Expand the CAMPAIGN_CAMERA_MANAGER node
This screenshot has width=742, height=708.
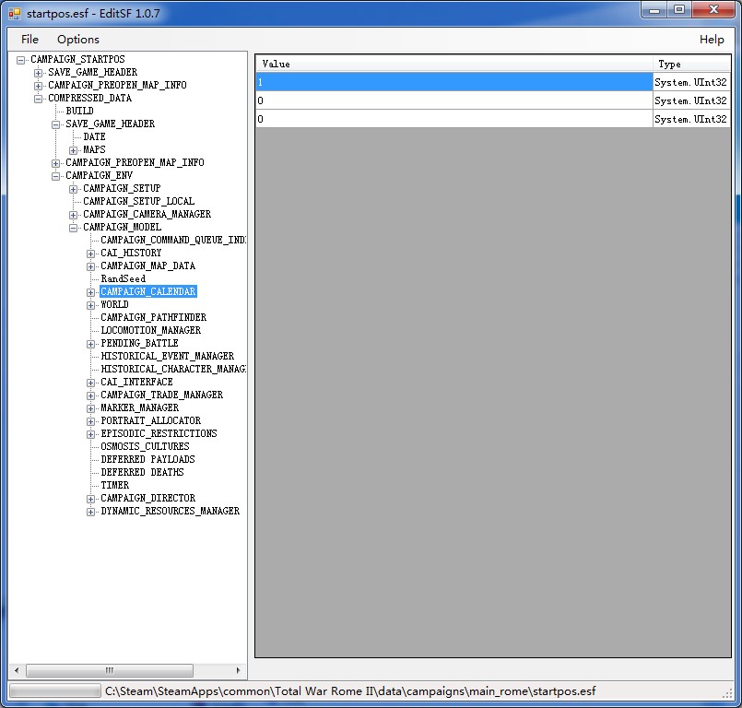(74, 215)
